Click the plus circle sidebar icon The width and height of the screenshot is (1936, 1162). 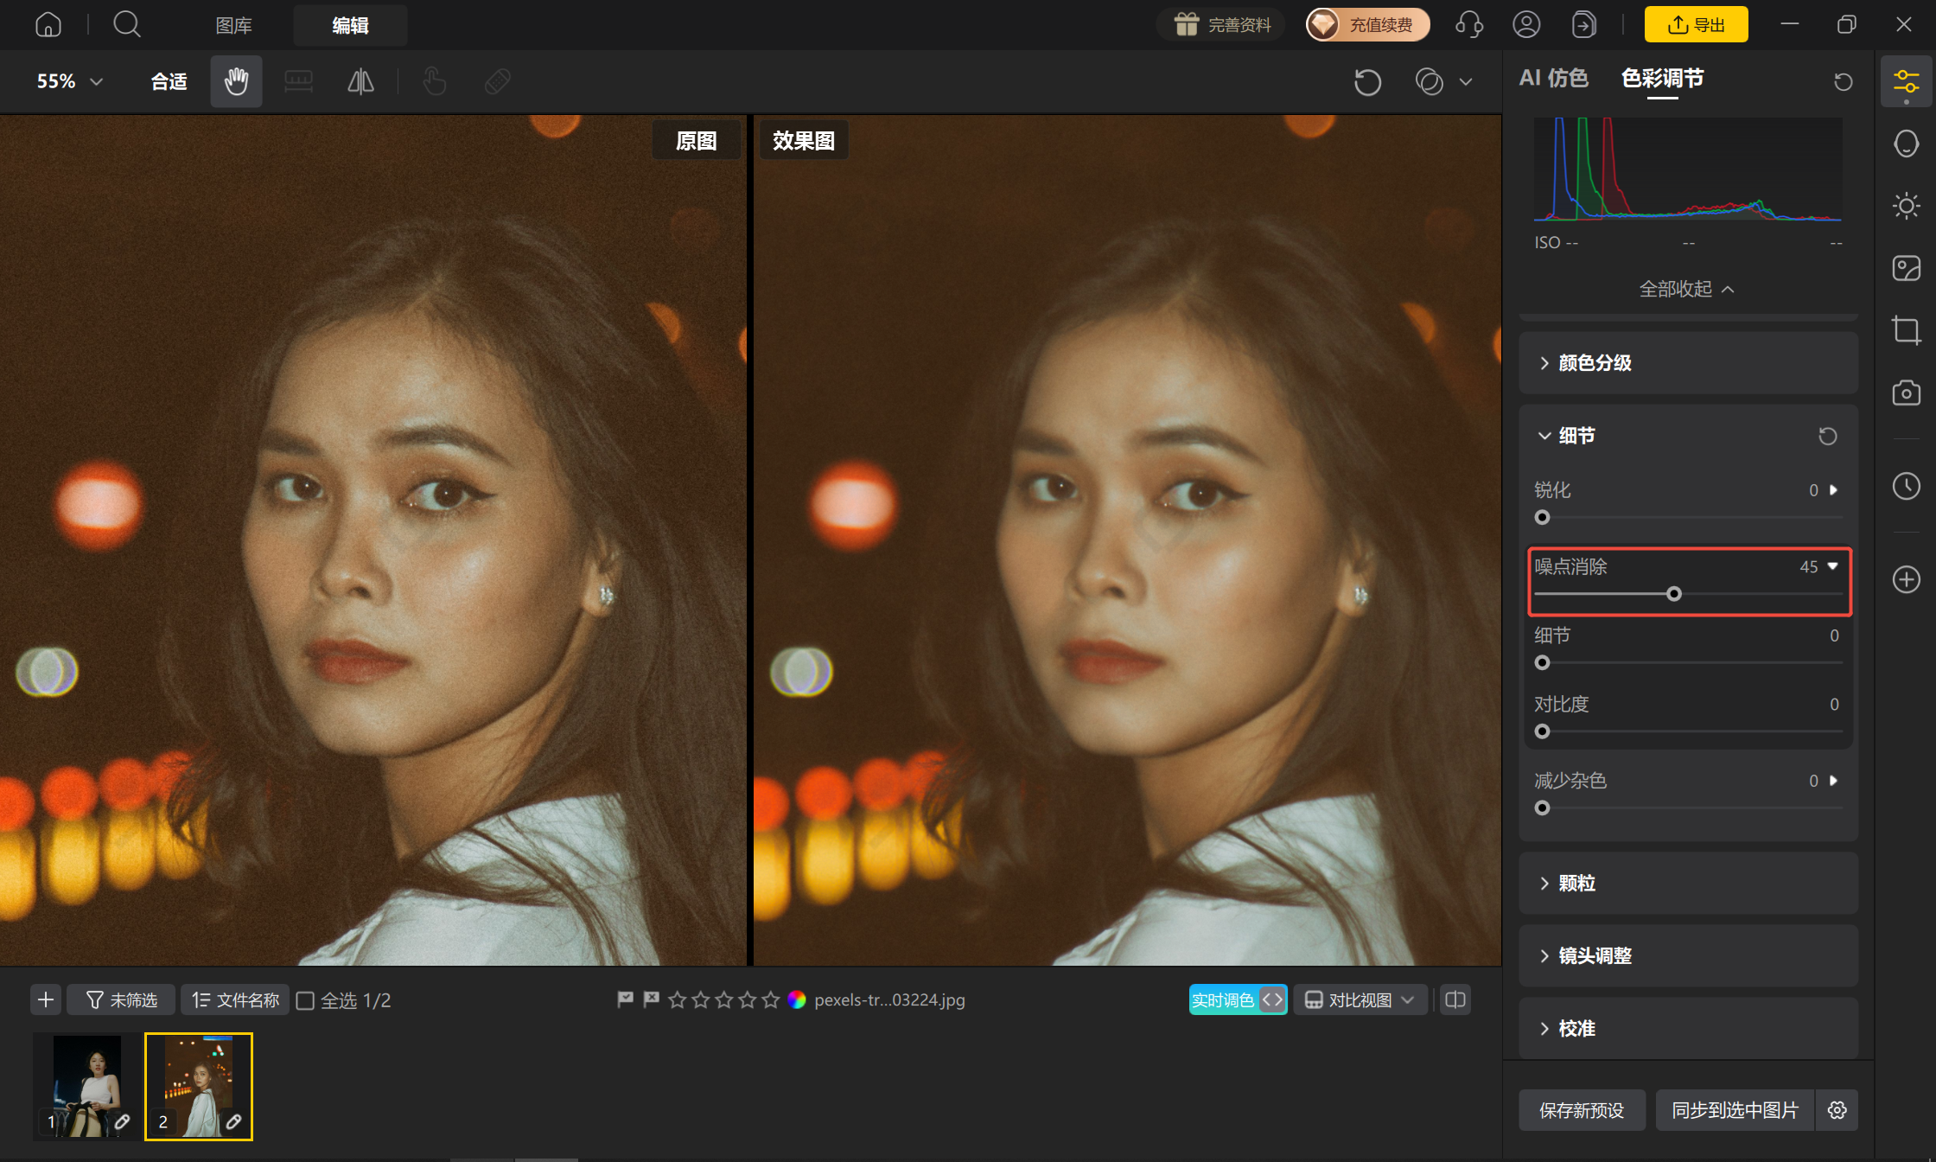coord(1906,579)
